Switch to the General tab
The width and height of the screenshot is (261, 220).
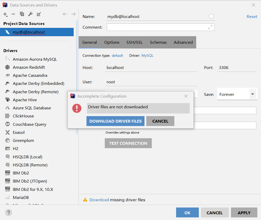[x=90, y=42]
